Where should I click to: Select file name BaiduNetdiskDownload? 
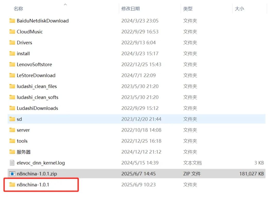tap(43, 21)
